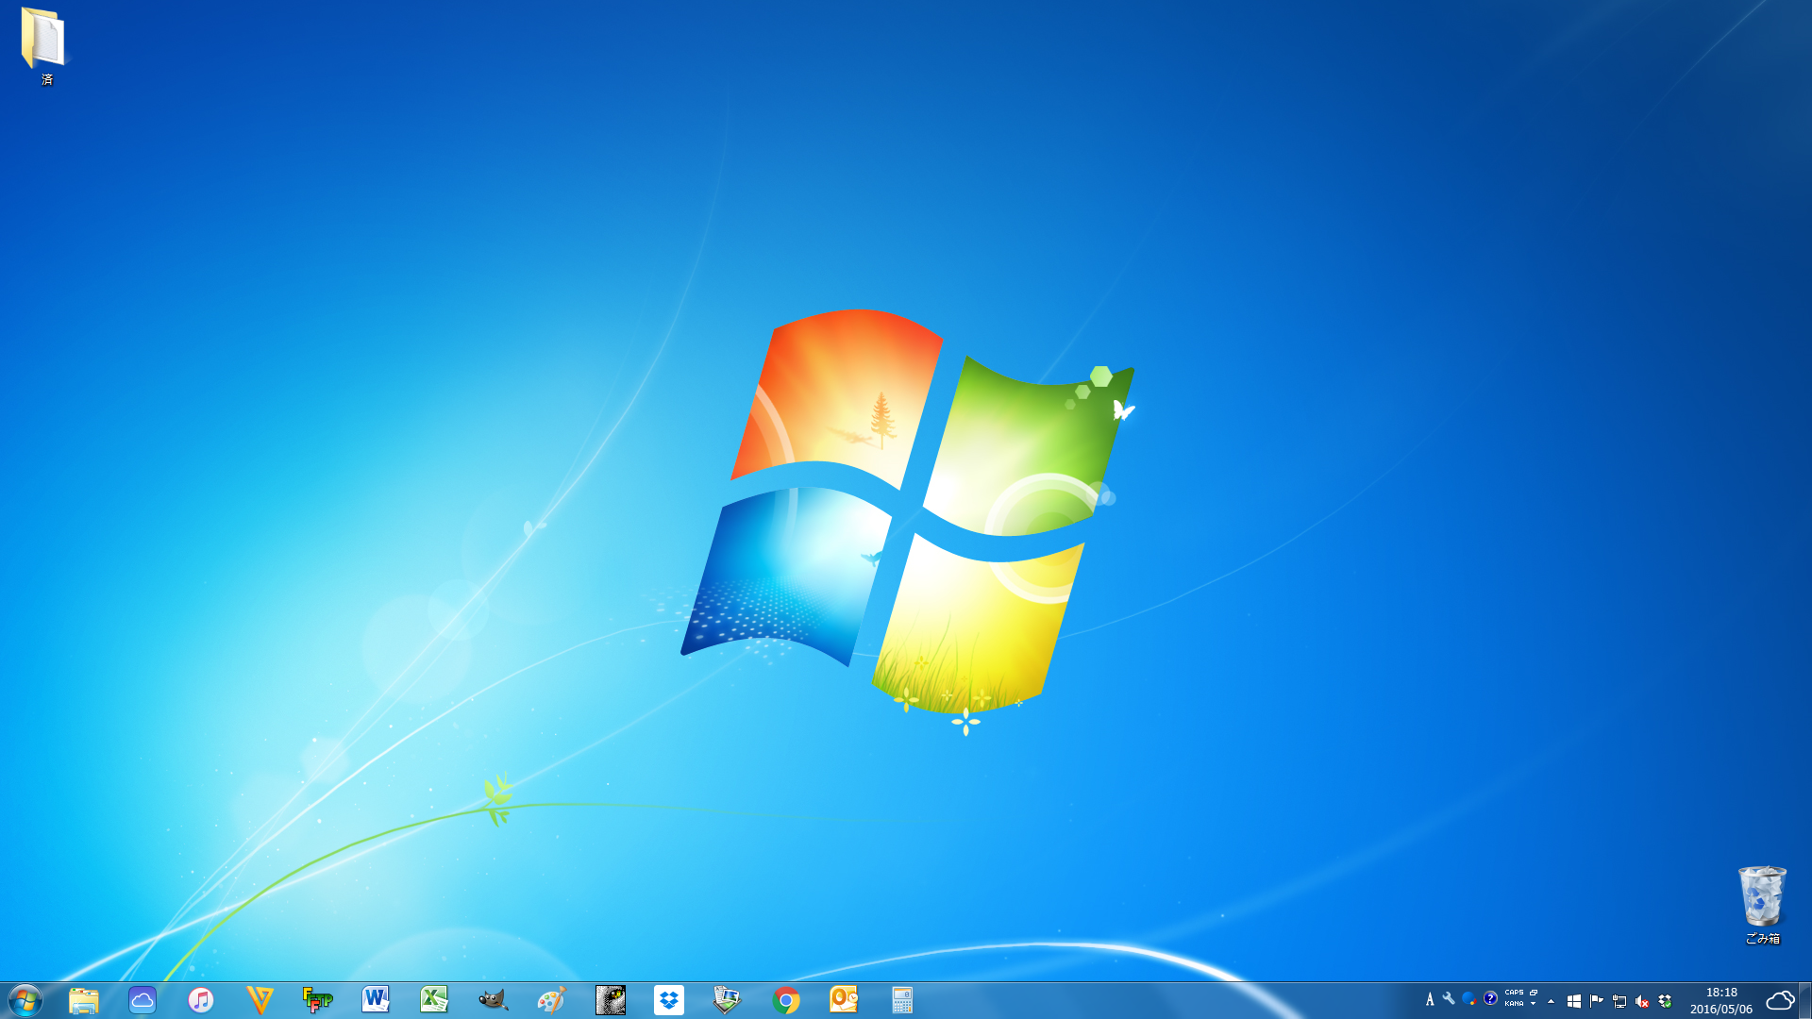Open Outlook from the taskbar
Viewport: 1812px width, 1019px height.
(x=844, y=1000)
